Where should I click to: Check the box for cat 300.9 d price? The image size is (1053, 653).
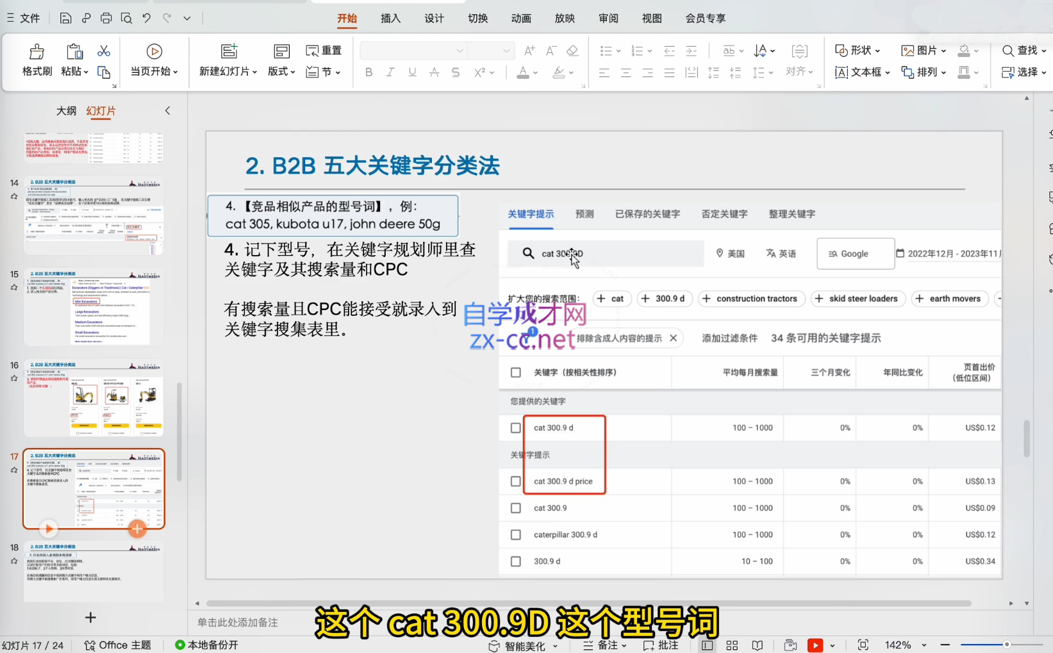point(515,481)
